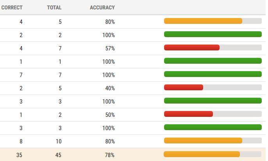Click the green bar for the 7 of 7 row
The height and width of the screenshot is (161, 268).
(213, 74)
